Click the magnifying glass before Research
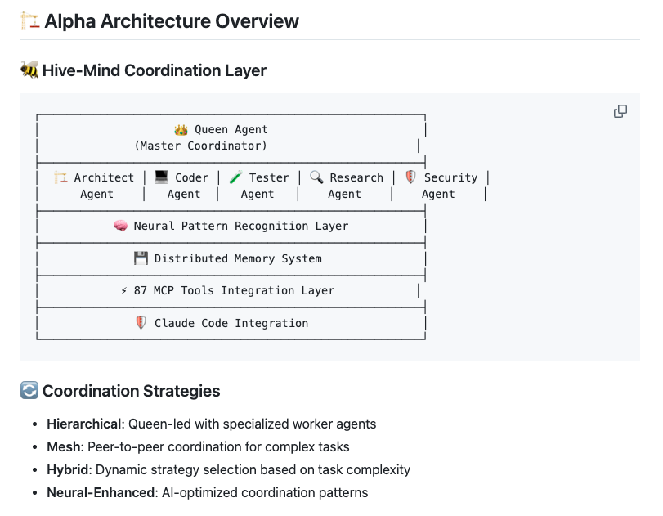The width and height of the screenshot is (663, 516). coord(316,177)
